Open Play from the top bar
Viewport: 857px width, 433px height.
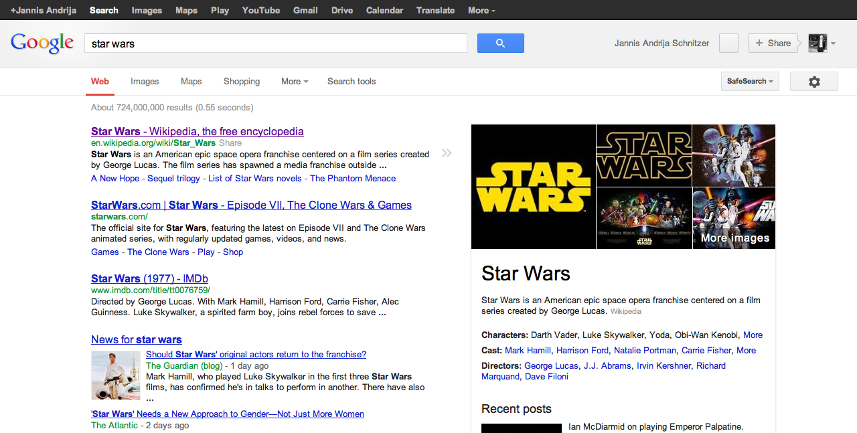[x=220, y=10]
